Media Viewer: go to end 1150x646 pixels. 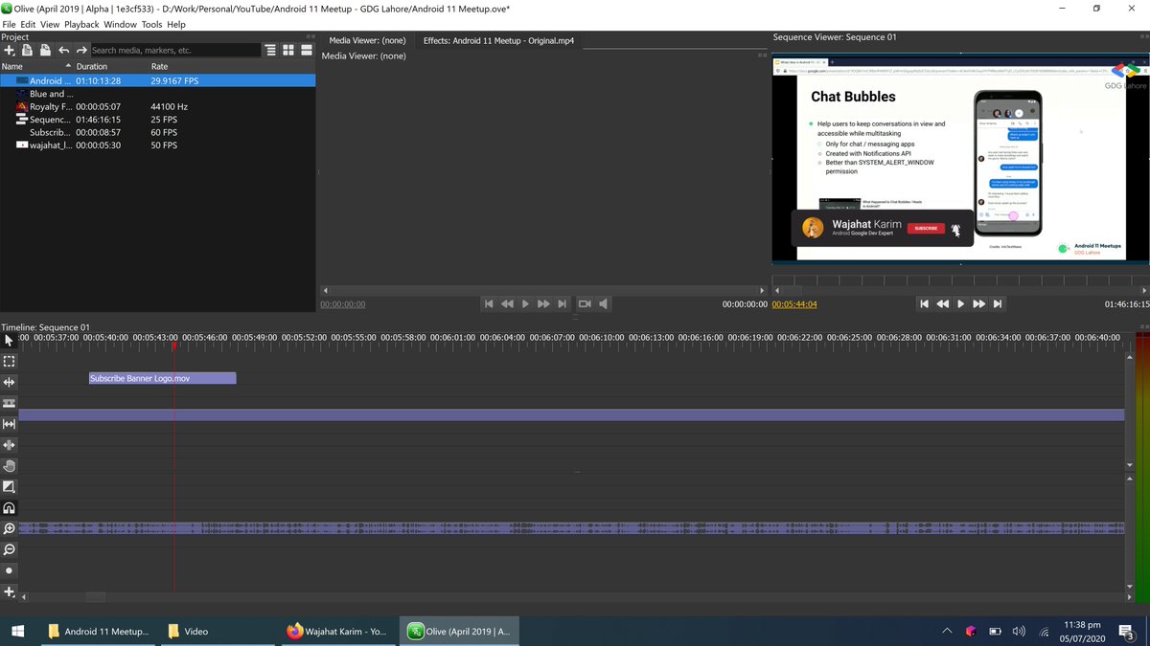pos(563,303)
